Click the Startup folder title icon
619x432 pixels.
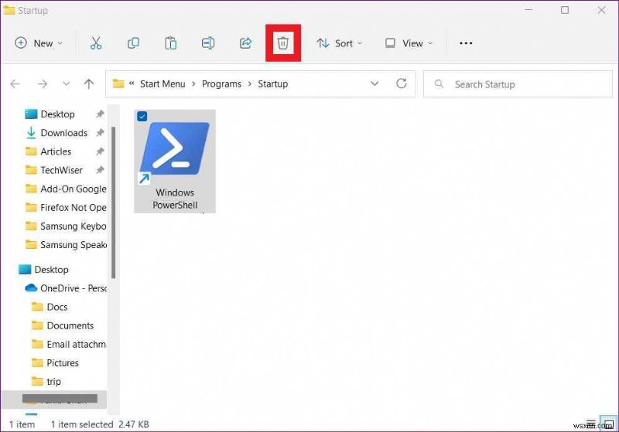coord(9,10)
